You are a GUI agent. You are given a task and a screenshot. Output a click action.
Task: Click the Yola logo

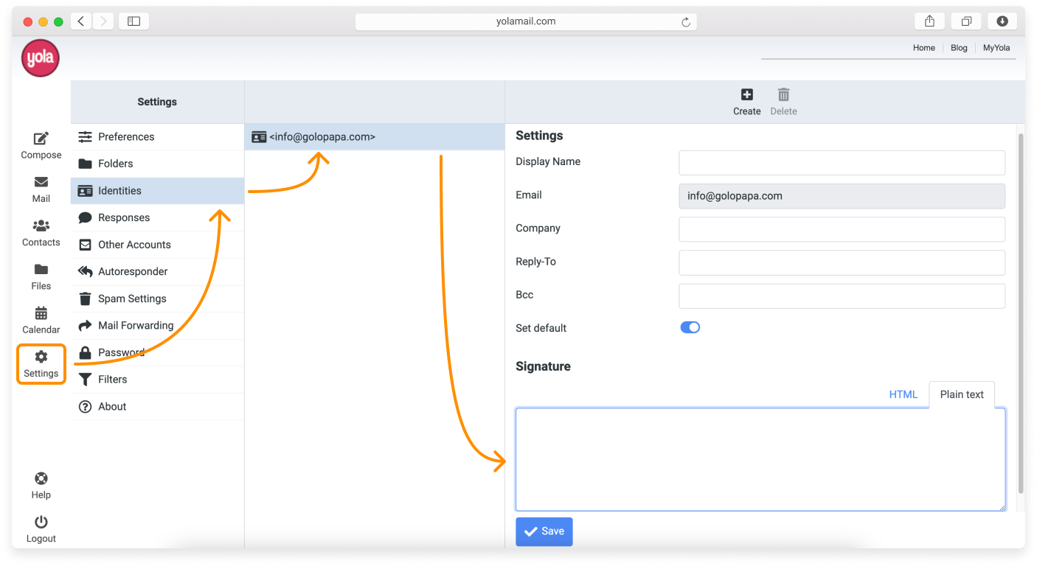tap(41, 58)
